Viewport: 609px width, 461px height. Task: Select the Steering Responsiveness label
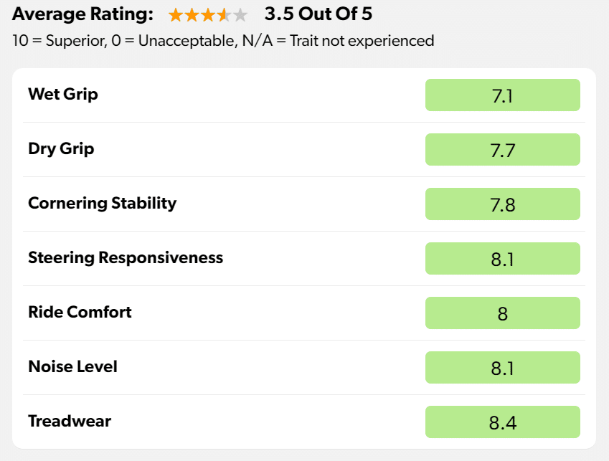point(126,257)
